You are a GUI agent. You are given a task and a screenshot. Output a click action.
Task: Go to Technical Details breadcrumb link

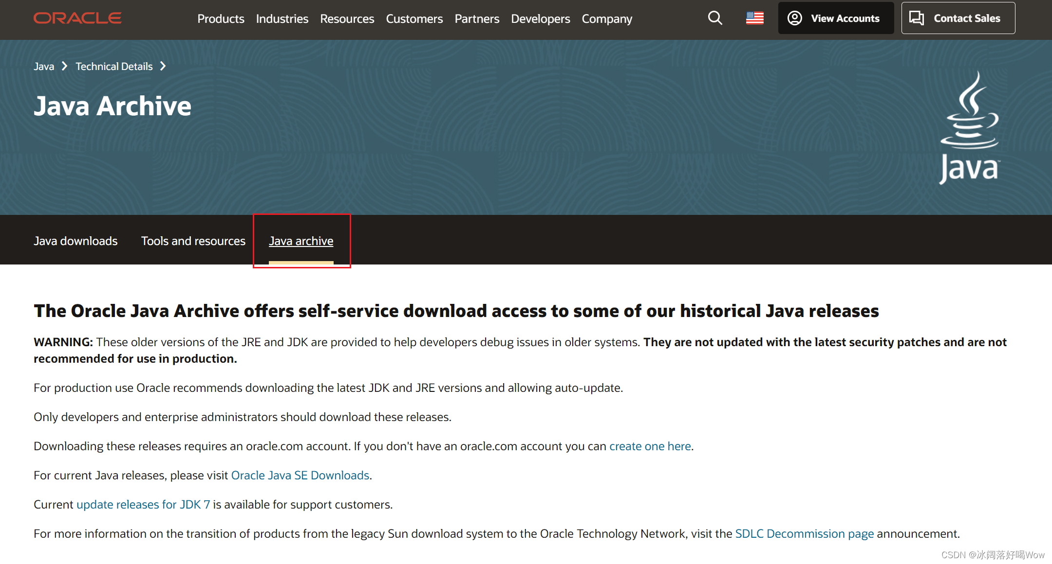(114, 67)
